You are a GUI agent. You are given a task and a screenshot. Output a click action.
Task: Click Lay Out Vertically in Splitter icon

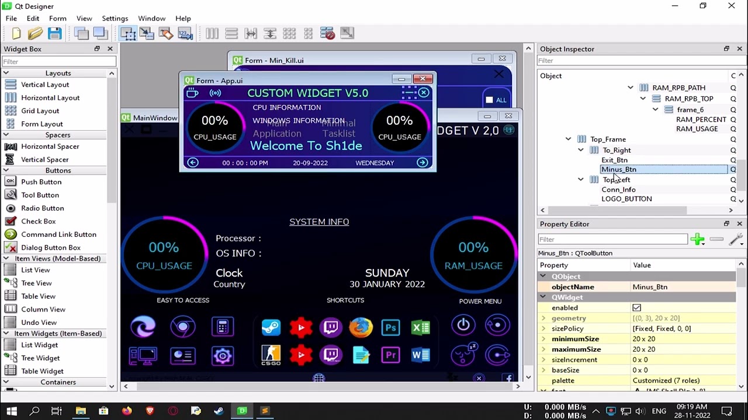click(270, 33)
